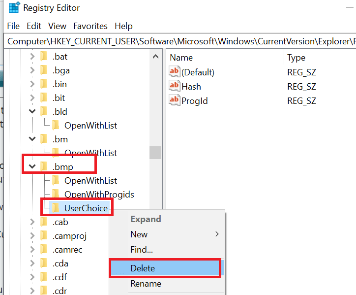Click the .bld folder icon
The width and height of the screenshot is (356, 295).
coord(44,111)
